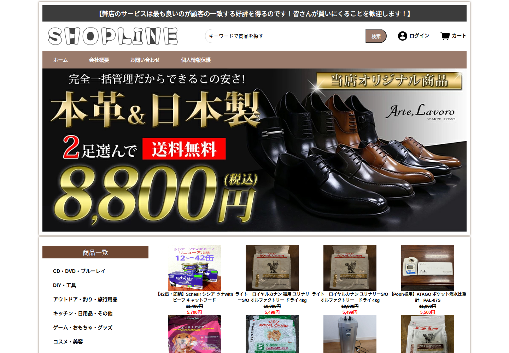Screen dimensions: 509x353
Task: Open the ATAGO ポケット海水比重計 product title
Action: tap(428, 297)
